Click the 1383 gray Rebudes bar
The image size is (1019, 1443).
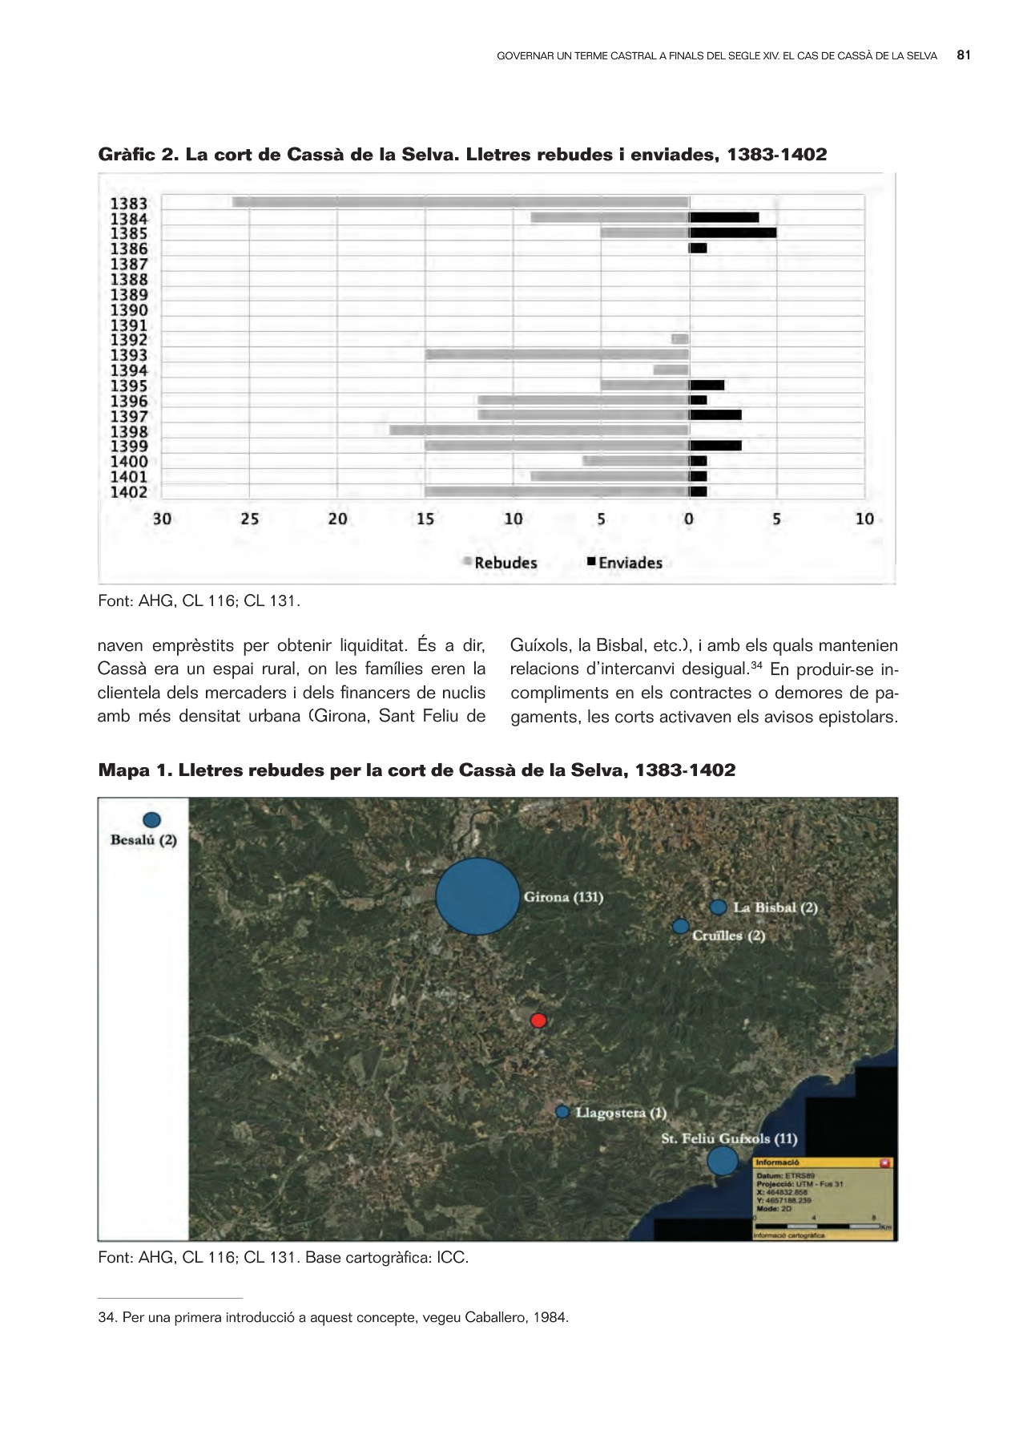(461, 202)
